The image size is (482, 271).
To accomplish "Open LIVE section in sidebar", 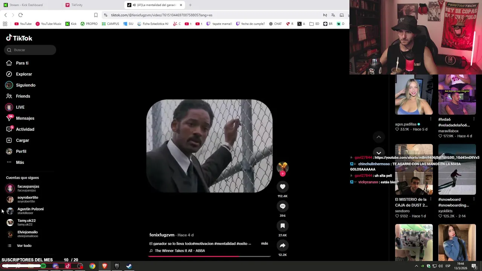I will coord(20,107).
